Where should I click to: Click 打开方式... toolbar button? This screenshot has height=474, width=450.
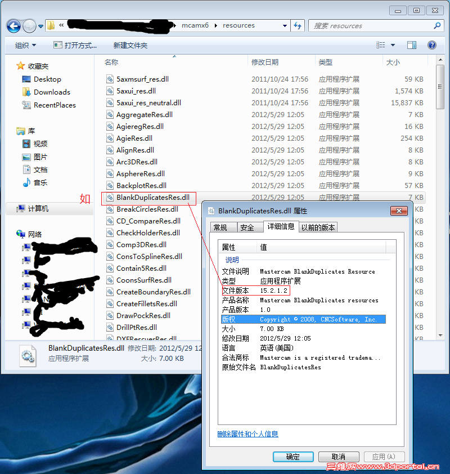coord(75,46)
